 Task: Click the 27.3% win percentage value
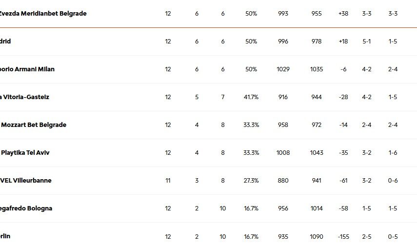251,181
